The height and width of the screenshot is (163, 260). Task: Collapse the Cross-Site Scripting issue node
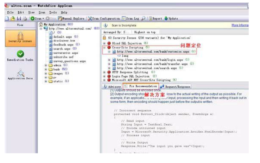tap(104, 47)
